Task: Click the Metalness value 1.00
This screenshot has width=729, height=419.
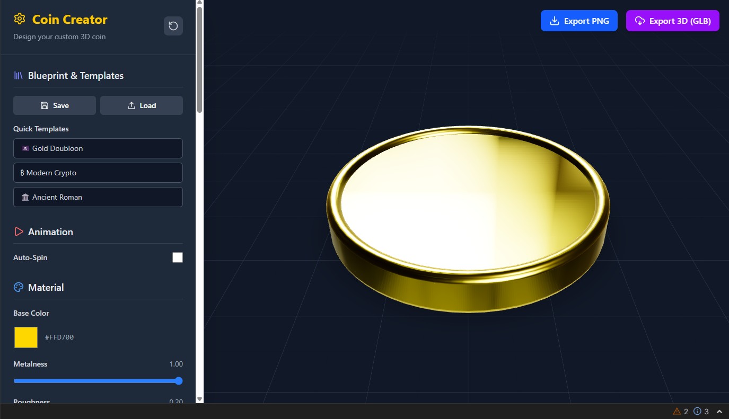Action: (176, 364)
